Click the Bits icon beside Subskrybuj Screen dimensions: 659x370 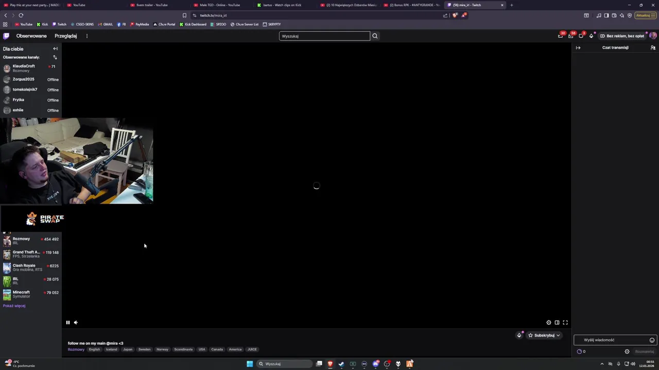(519, 336)
